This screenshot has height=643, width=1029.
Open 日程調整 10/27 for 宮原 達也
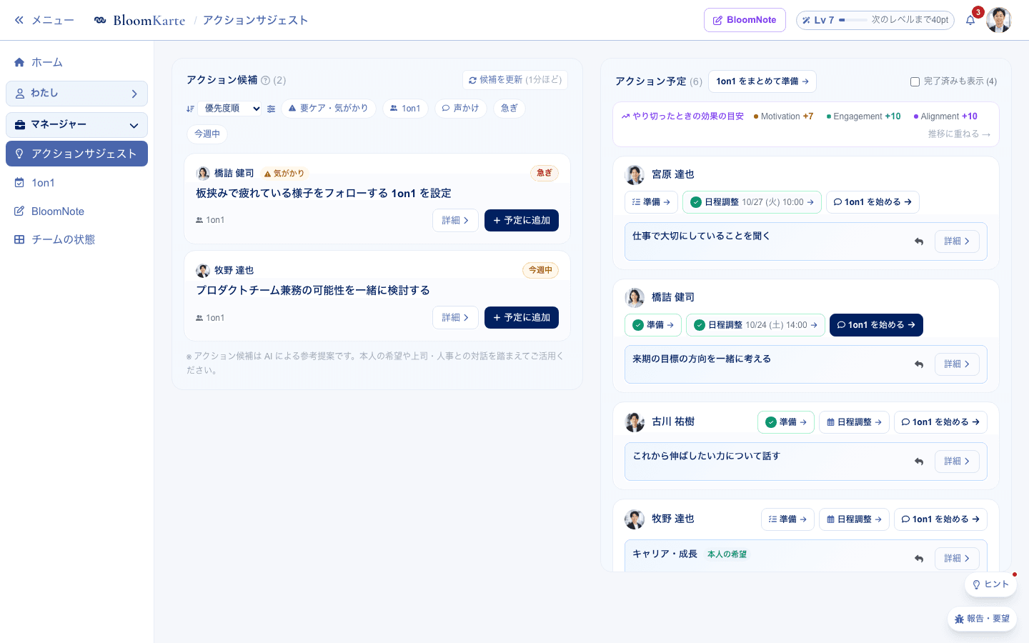(x=752, y=202)
